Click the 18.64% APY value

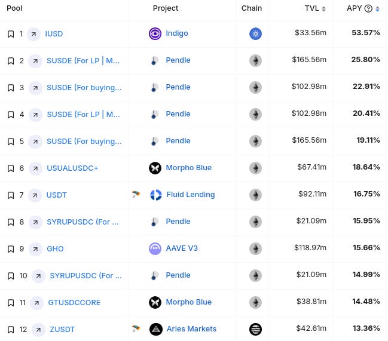tap(366, 167)
